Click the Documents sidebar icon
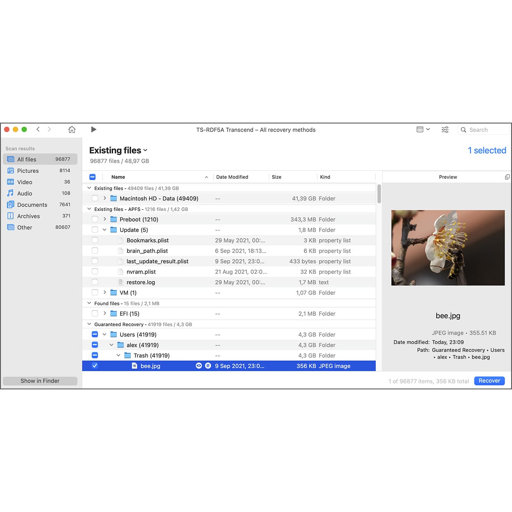512x512 pixels. pyautogui.click(x=11, y=205)
